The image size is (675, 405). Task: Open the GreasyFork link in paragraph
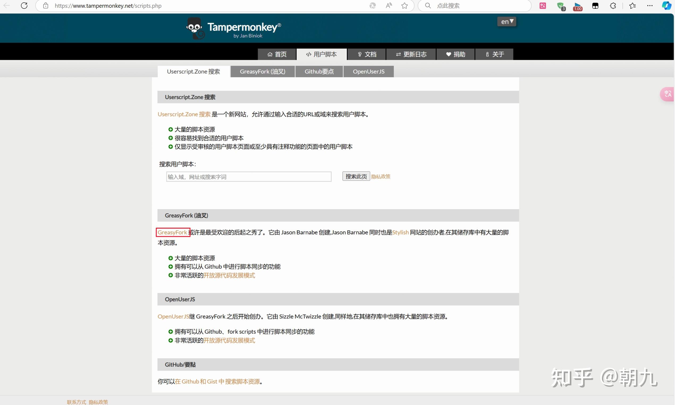click(172, 233)
